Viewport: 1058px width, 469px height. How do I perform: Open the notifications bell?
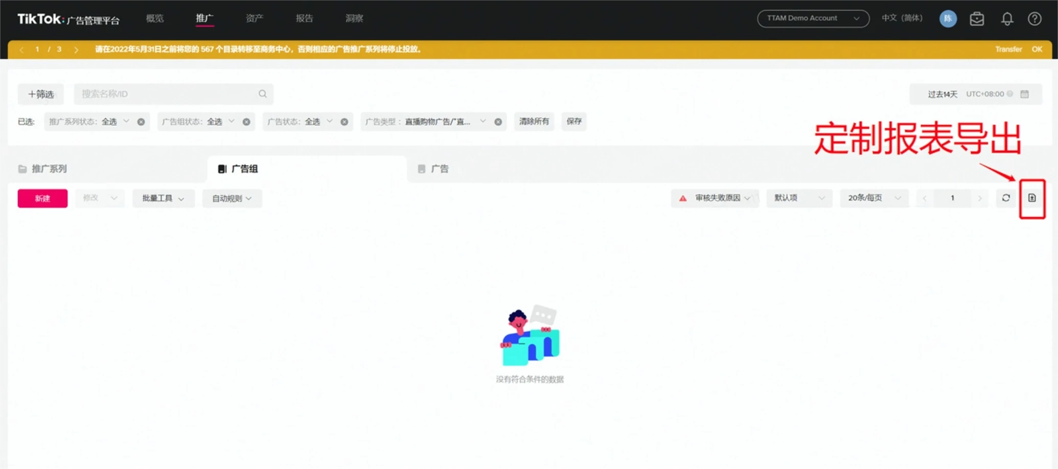1006,19
